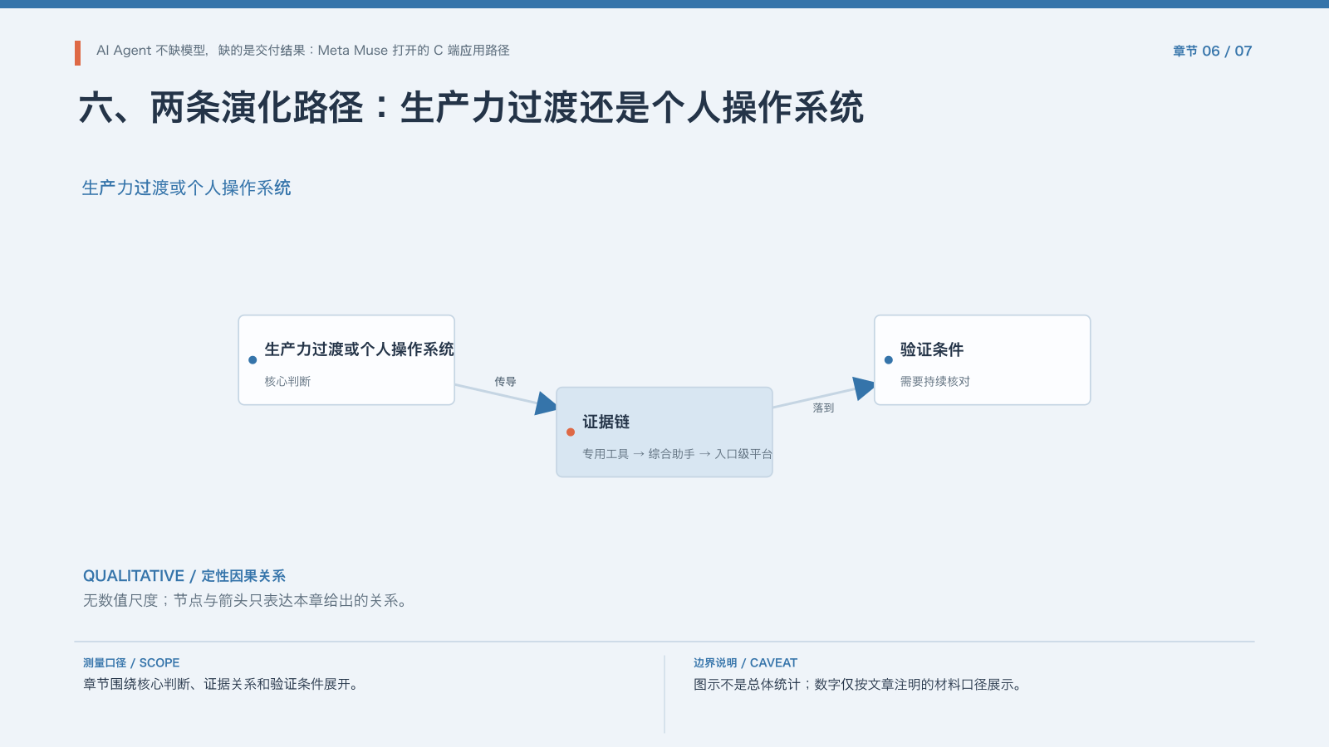Image resolution: width=1329 pixels, height=747 pixels.
Task: Click the chapter indicator 章节 06 / 07
Action: (1212, 51)
